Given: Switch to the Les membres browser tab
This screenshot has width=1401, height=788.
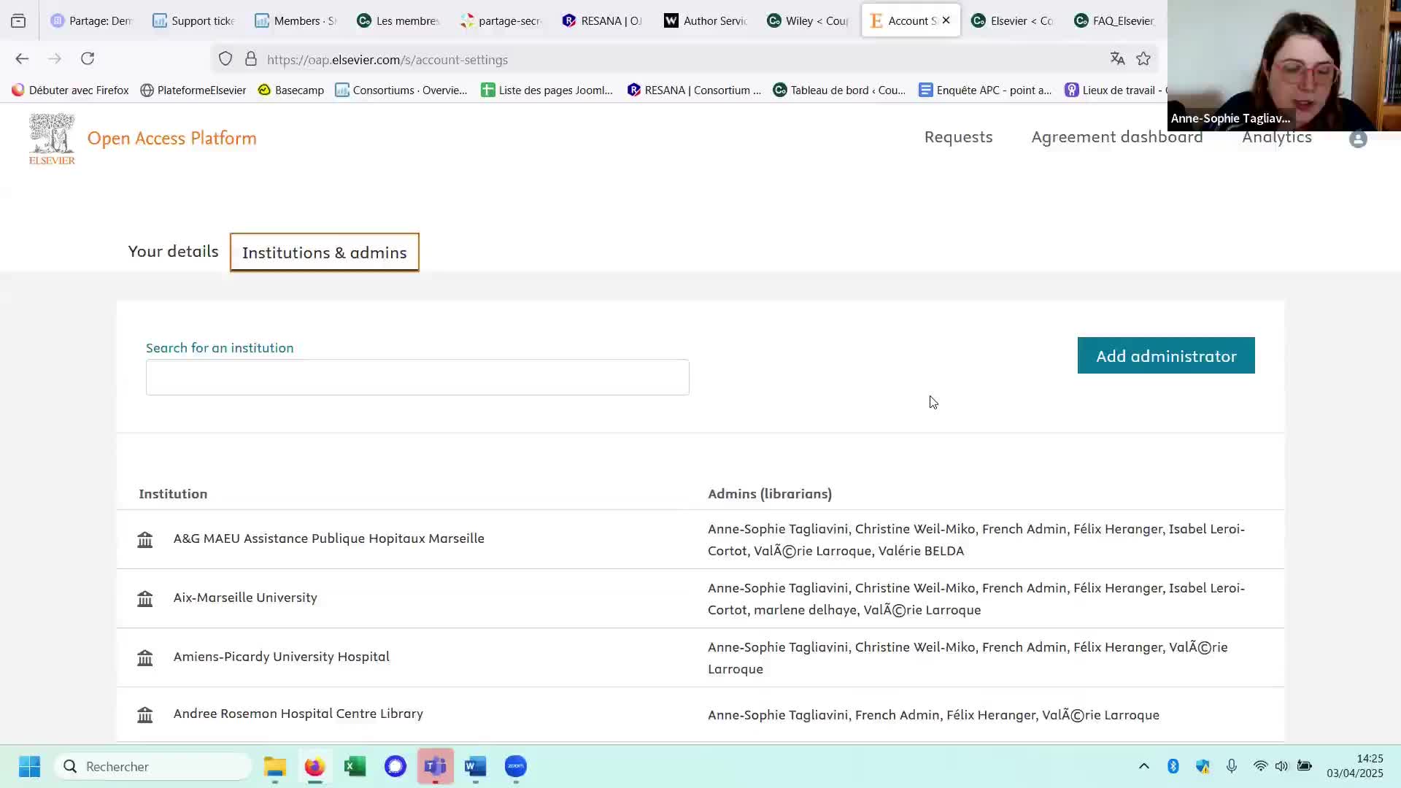Looking at the screenshot, I should click(398, 20).
